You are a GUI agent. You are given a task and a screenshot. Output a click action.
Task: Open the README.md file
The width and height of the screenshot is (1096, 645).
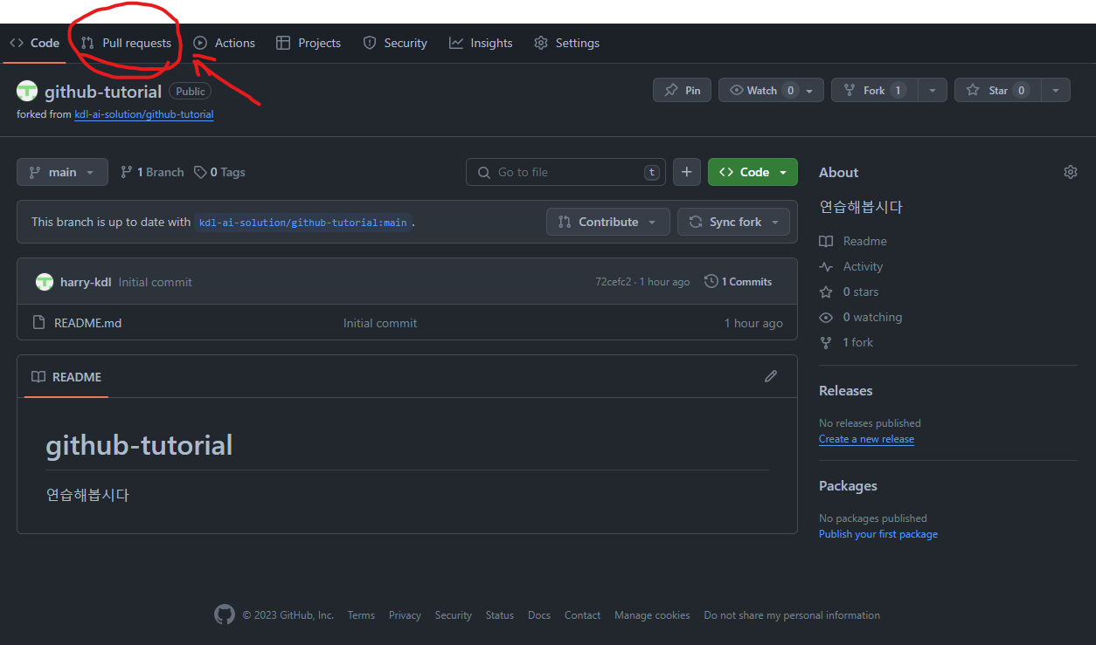87,323
